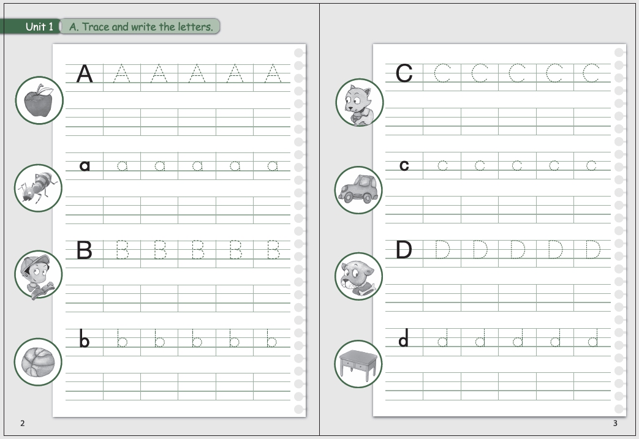639x439 pixels.
Task: Choose the dog illustration circle
Action: tap(360, 276)
